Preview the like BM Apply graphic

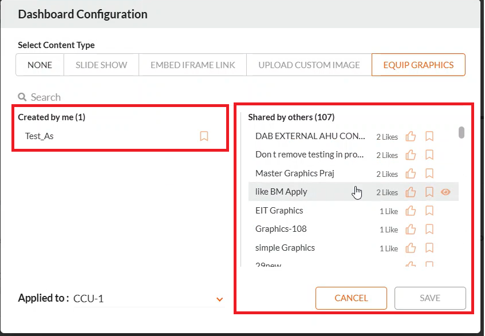point(445,192)
